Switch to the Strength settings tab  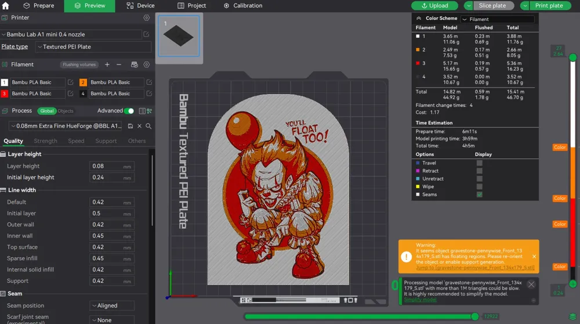(45, 141)
